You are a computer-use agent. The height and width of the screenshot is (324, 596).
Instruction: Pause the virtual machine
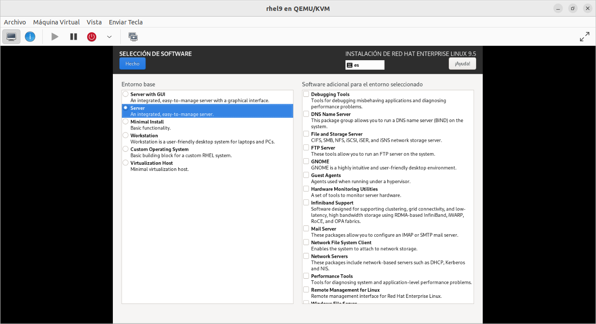(74, 37)
